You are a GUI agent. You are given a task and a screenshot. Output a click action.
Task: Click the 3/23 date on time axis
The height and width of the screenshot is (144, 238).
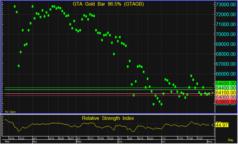(x=22, y=138)
